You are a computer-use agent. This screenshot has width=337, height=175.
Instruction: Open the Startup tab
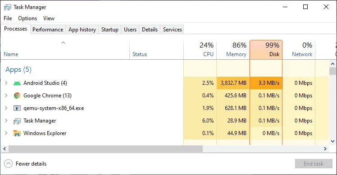(110, 30)
